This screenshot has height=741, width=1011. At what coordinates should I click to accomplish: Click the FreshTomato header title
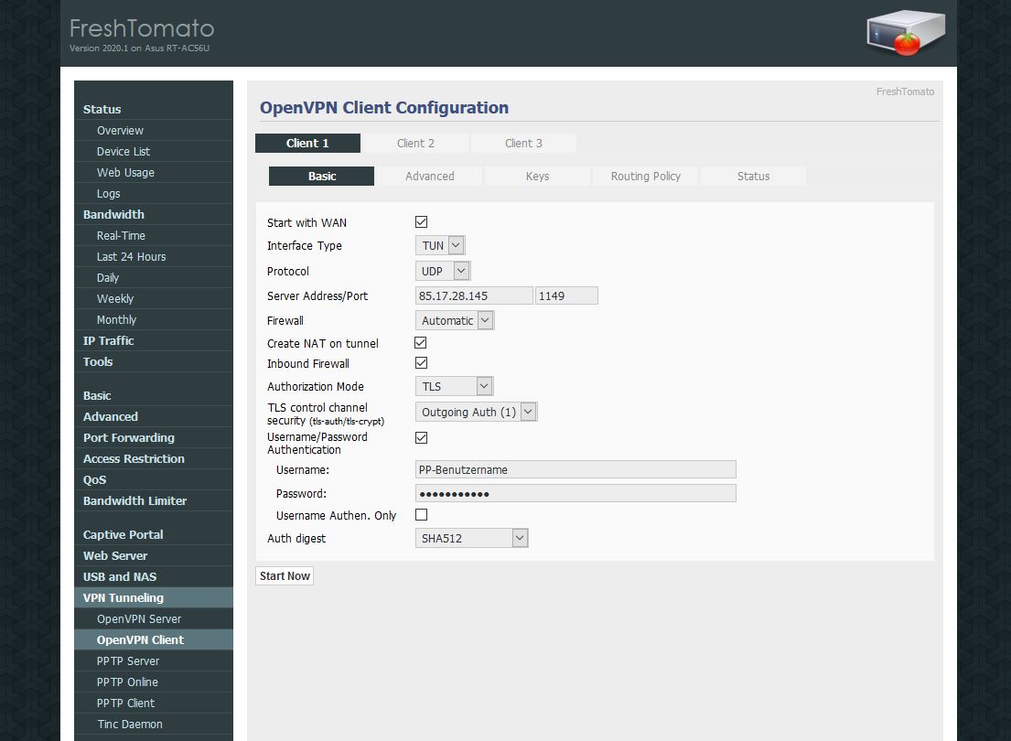142,28
